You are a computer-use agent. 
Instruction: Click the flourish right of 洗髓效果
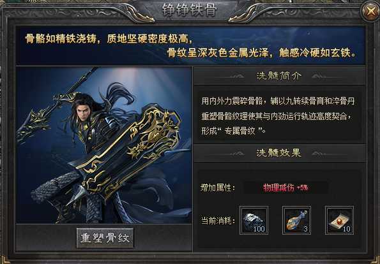coord(323,154)
